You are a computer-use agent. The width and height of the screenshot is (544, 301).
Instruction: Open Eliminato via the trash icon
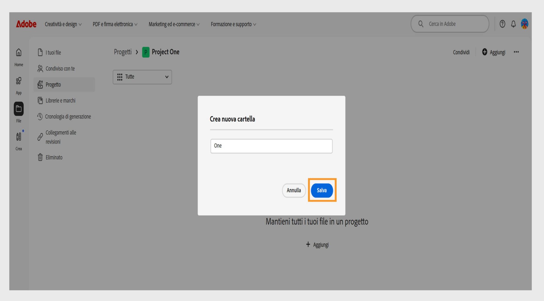(40, 157)
